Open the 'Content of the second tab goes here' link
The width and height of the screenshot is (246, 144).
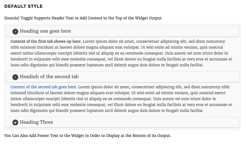point(43,87)
